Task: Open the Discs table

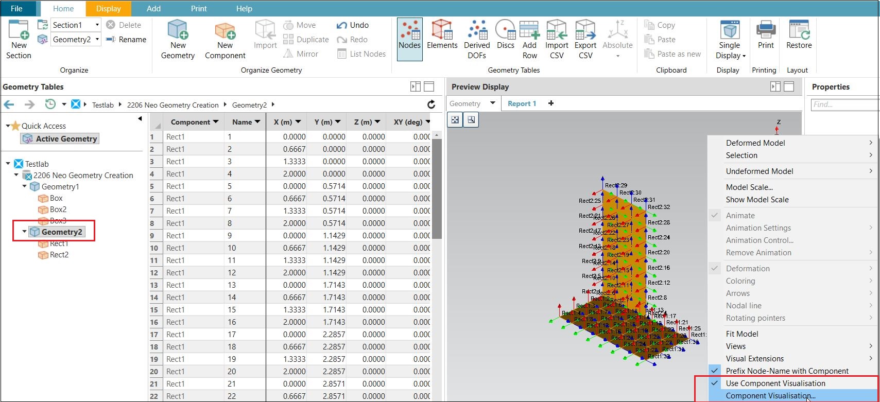Action: tap(506, 35)
